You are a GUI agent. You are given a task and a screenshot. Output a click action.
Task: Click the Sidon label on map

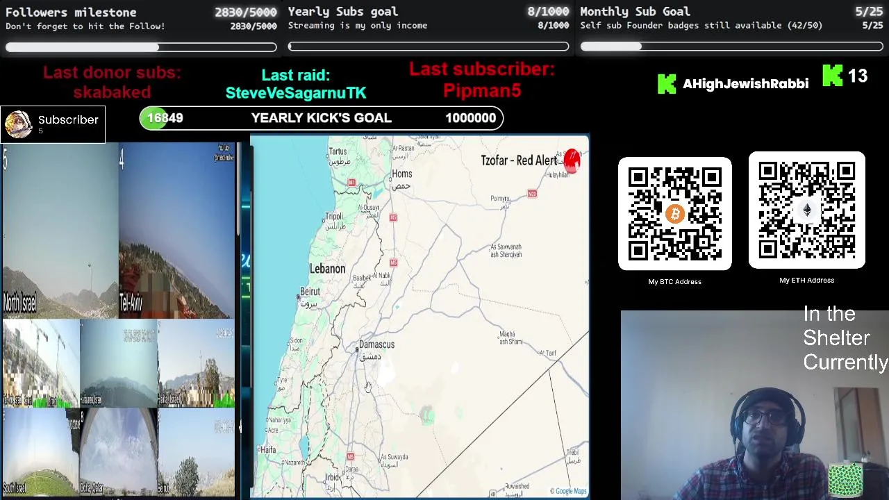[x=297, y=340]
